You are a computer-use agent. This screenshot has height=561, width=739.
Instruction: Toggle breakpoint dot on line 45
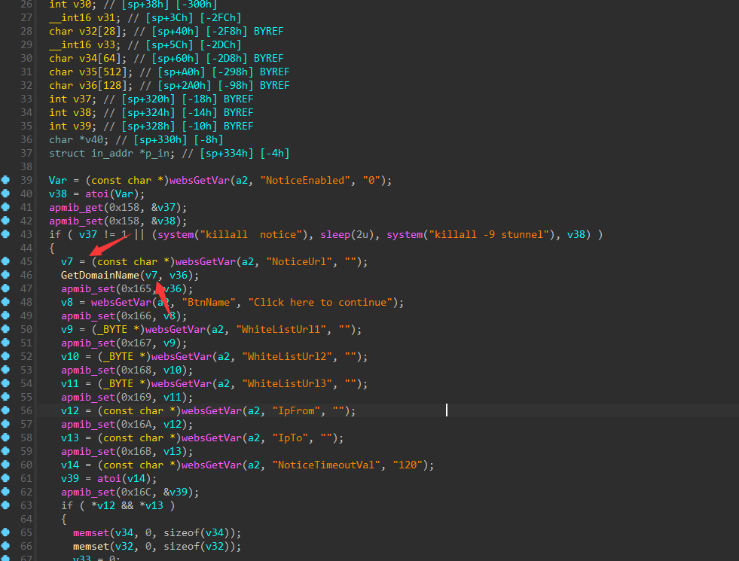click(x=5, y=261)
